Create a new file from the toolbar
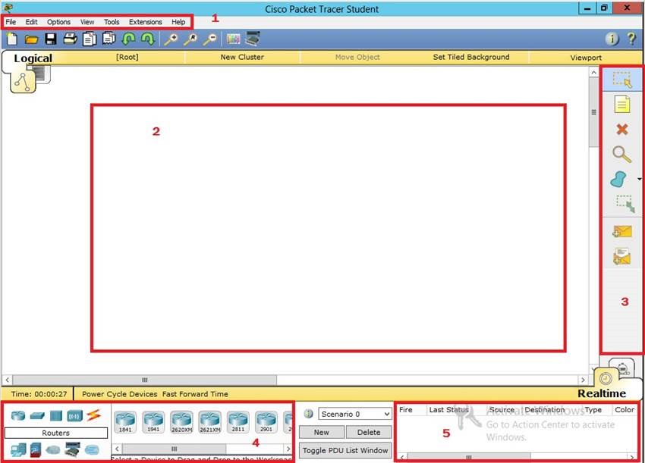The image size is (645, 463). pos(12,39)
